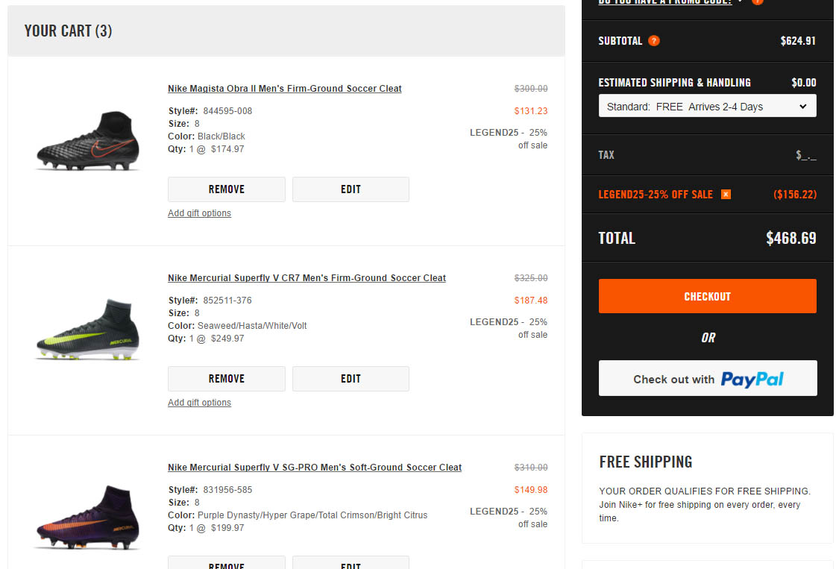Viewport: 836px width, 569px height.
Task: Click the CHECKOUT button
Action: click(707, 296)
